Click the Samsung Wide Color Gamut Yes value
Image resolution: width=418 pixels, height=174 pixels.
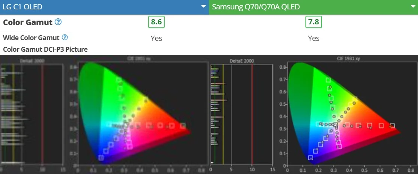pos(314,38)
